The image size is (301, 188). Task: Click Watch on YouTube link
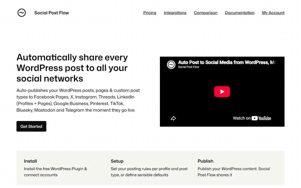tap(252, 118)
